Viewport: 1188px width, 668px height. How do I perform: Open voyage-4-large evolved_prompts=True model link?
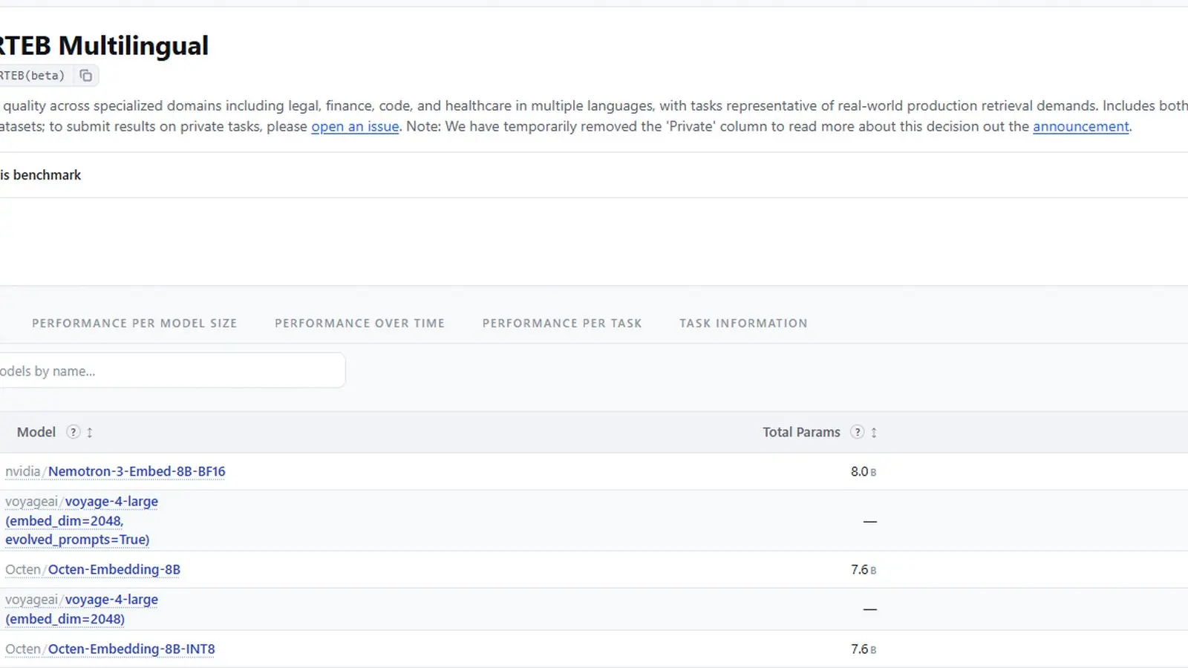82,520
